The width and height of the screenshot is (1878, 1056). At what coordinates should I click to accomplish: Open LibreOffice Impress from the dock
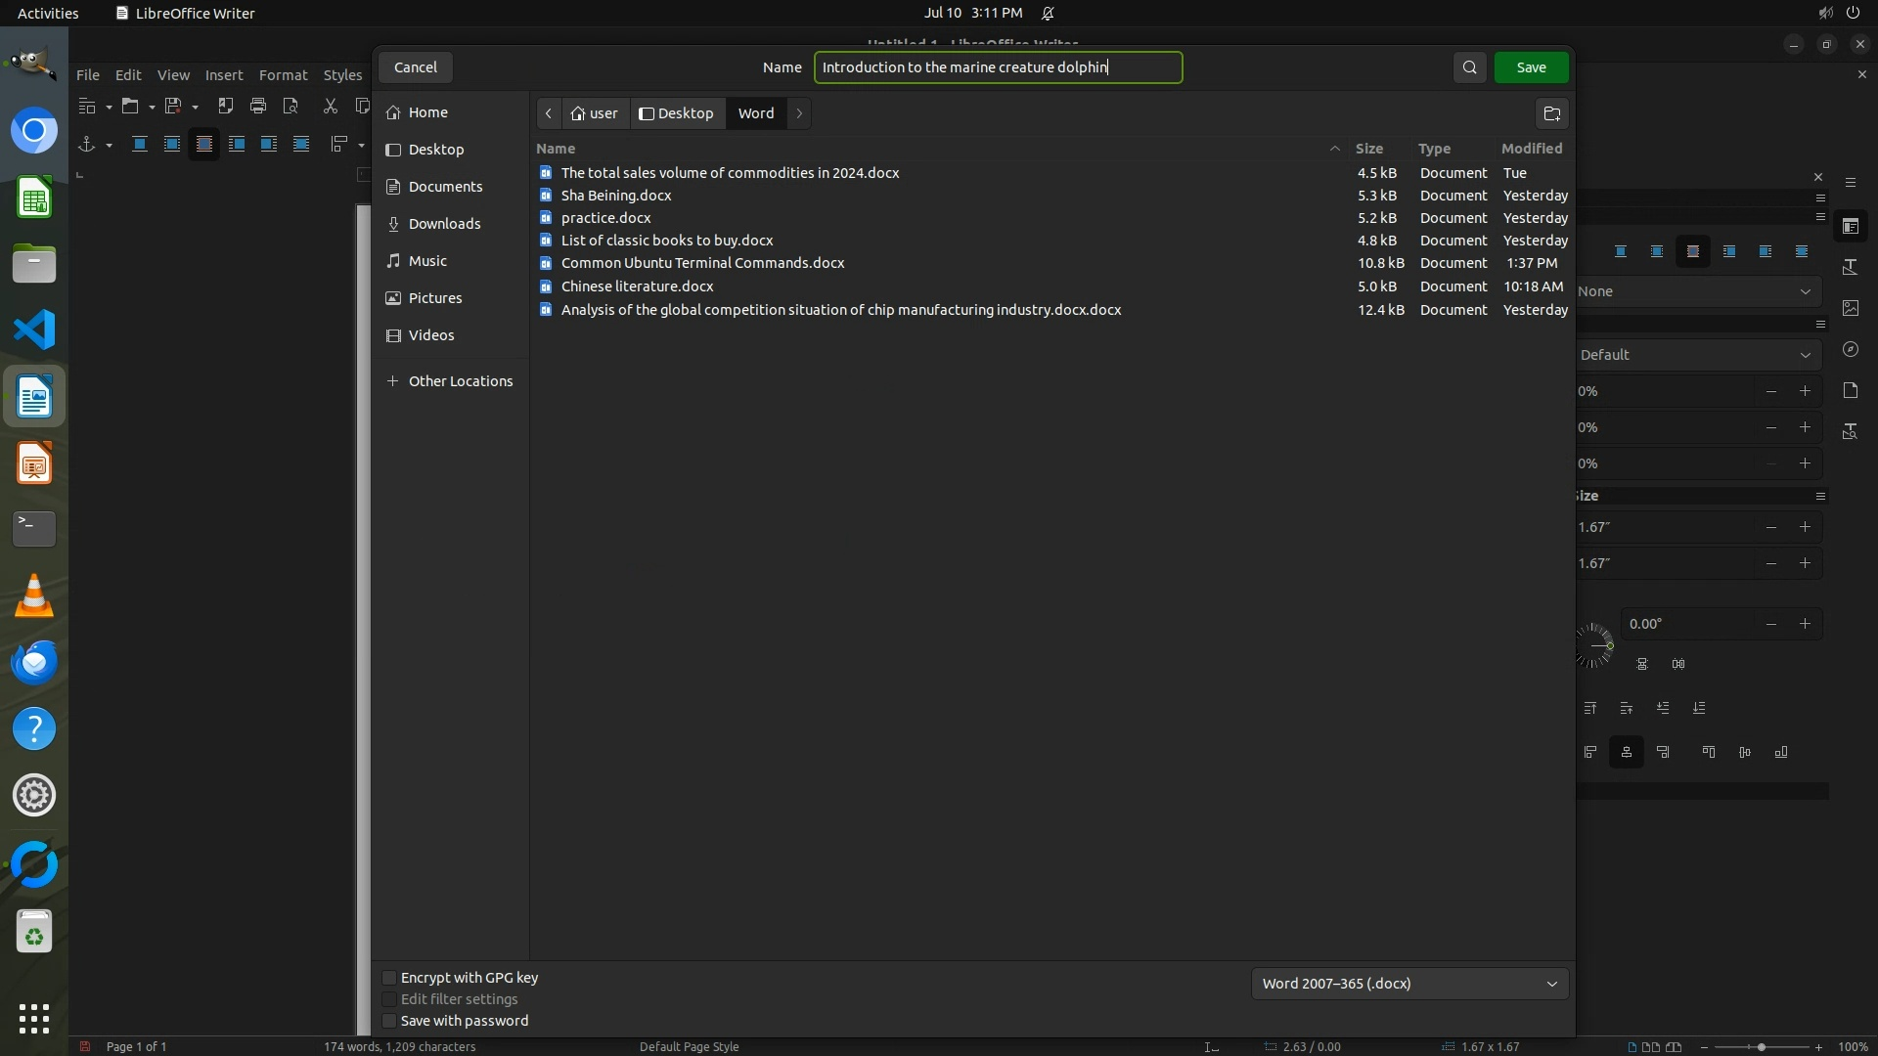click(x=34, y=463)
